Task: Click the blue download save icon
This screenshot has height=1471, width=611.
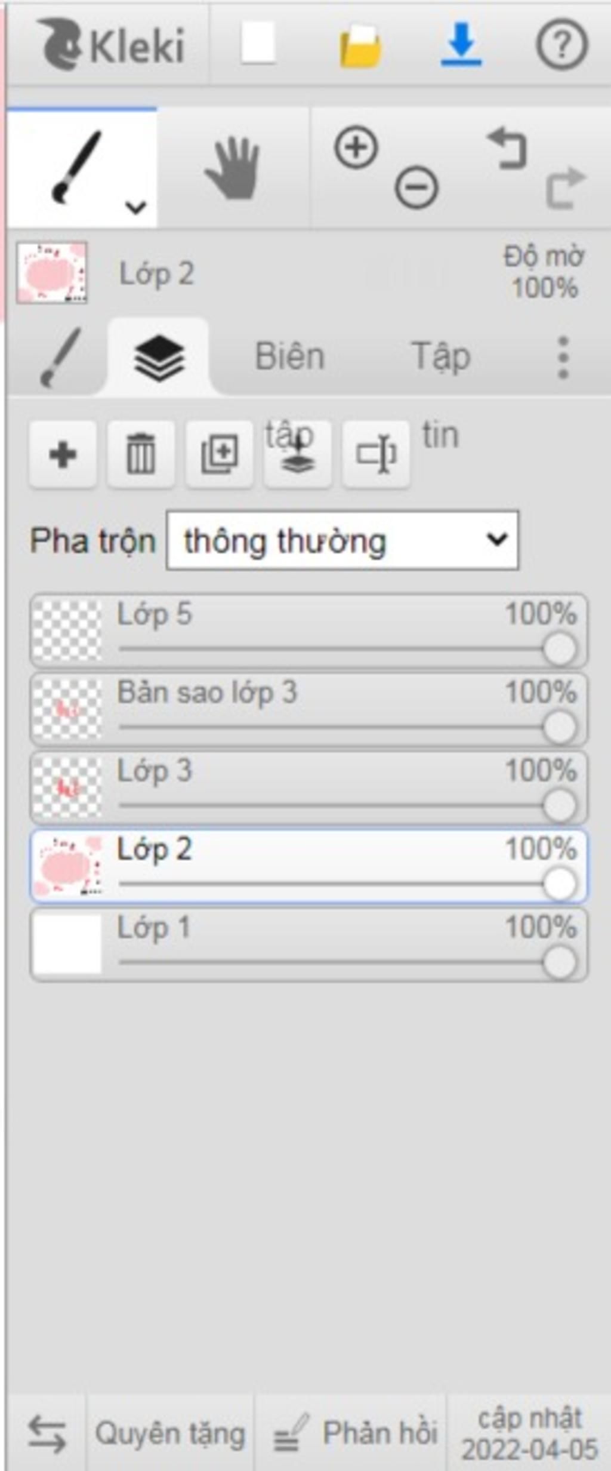Action: [x=461, y=44]
